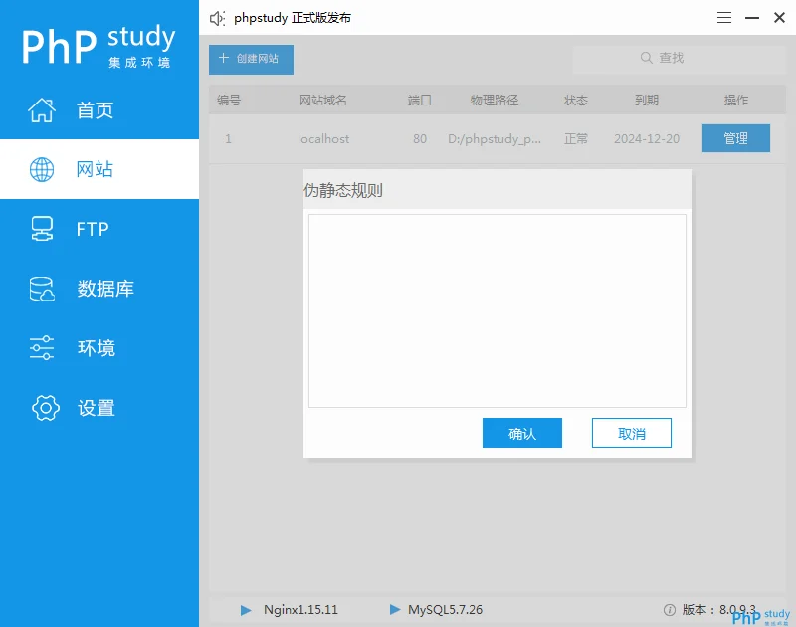Click the localhost domain cell
This screenshot has width=796, height=627.
click(x=323, y=139)
